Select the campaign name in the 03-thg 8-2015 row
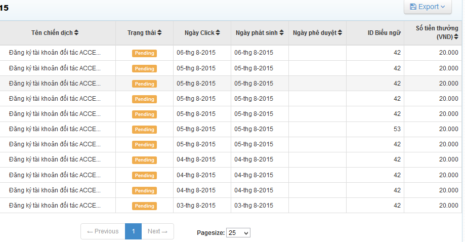The image size is (465, 242). (55, 205)
